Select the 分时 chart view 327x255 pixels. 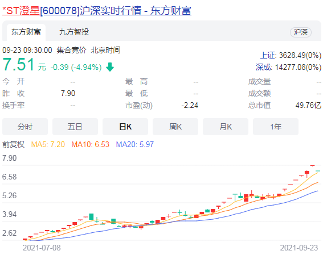tap(25, 127)
